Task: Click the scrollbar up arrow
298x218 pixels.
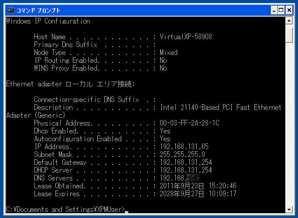Action: pyautogui.click(x=289, y=20)
